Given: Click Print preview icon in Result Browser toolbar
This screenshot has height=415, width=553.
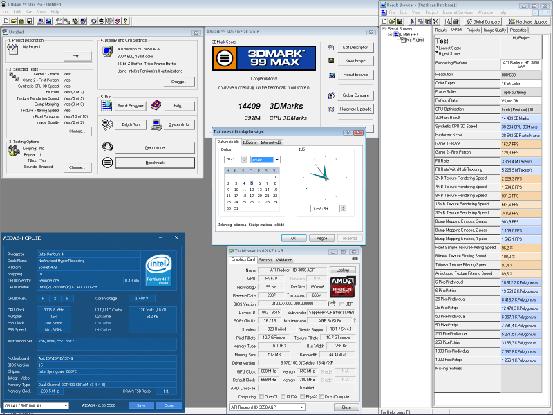Looking at the screenshot, I should 448,21.
